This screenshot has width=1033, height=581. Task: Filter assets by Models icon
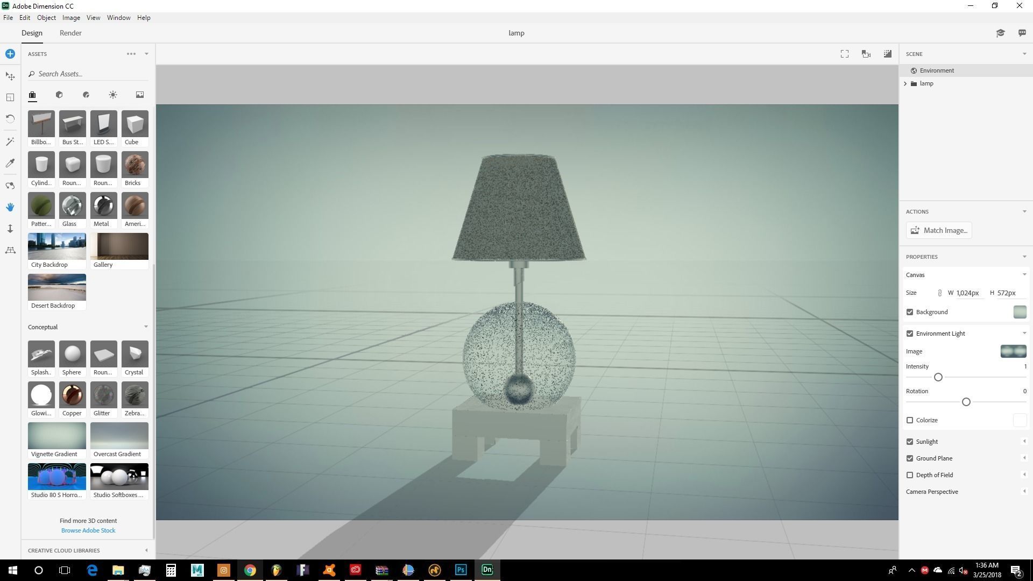tap(59, 95)
